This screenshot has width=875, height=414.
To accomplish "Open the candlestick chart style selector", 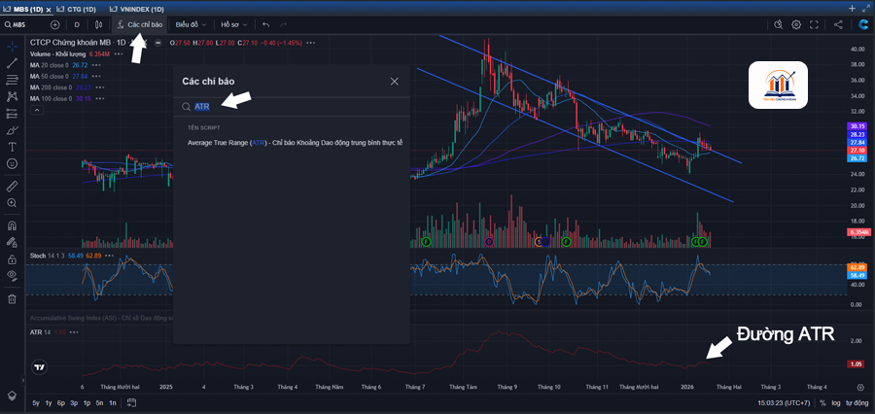I will tap(99, 24).
